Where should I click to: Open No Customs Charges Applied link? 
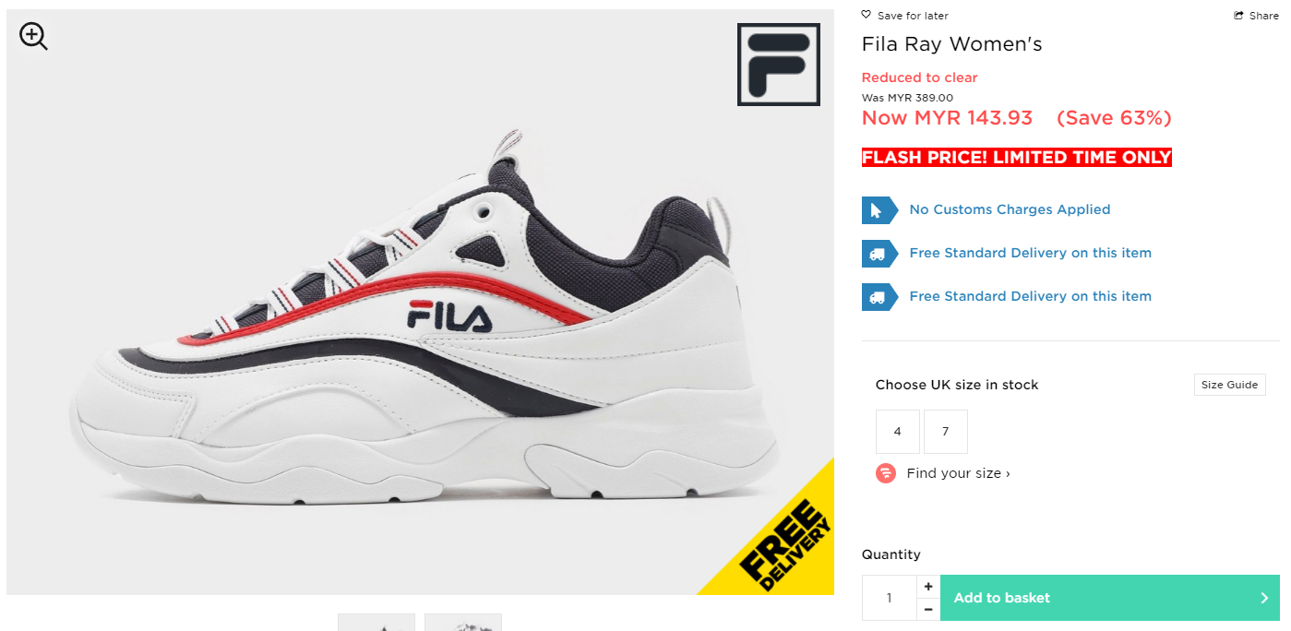[1010, 209]
